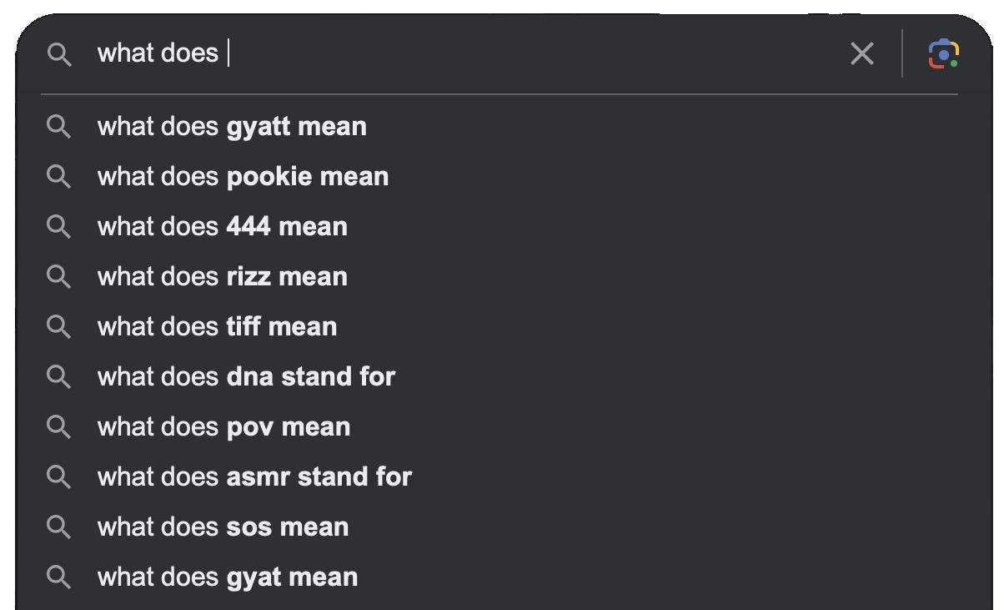Select suggestion 'what does gyatt mean'
Viewport: 1004px width, 610px height.
pos(232,127)
